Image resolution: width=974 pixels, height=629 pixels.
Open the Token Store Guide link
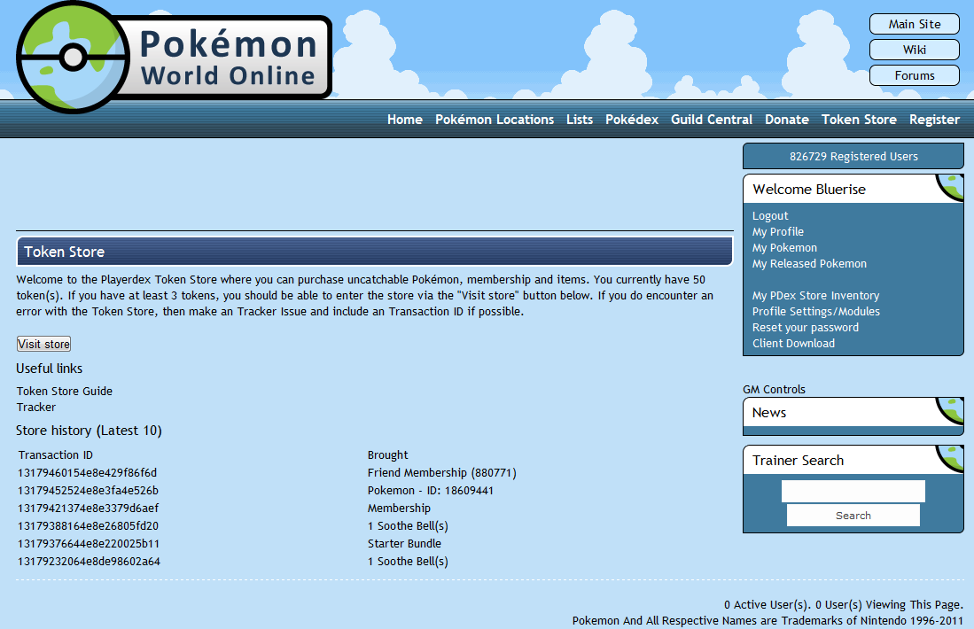point(65,391)
